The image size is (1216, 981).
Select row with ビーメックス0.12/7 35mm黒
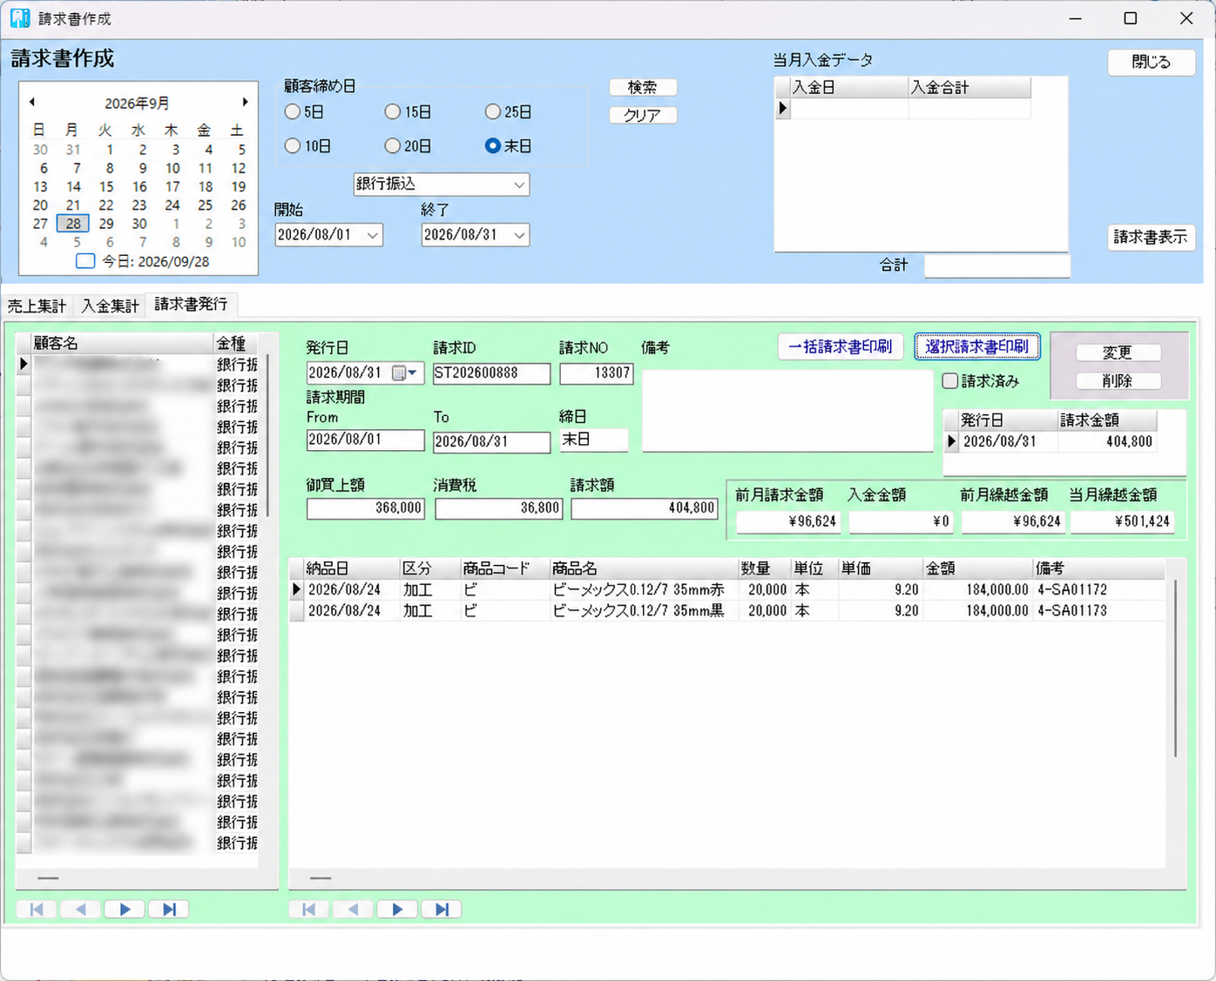[x=727, y=610]
